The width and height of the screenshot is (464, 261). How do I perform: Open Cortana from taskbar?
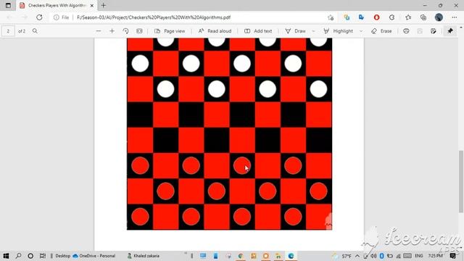(x=30, y=256)
